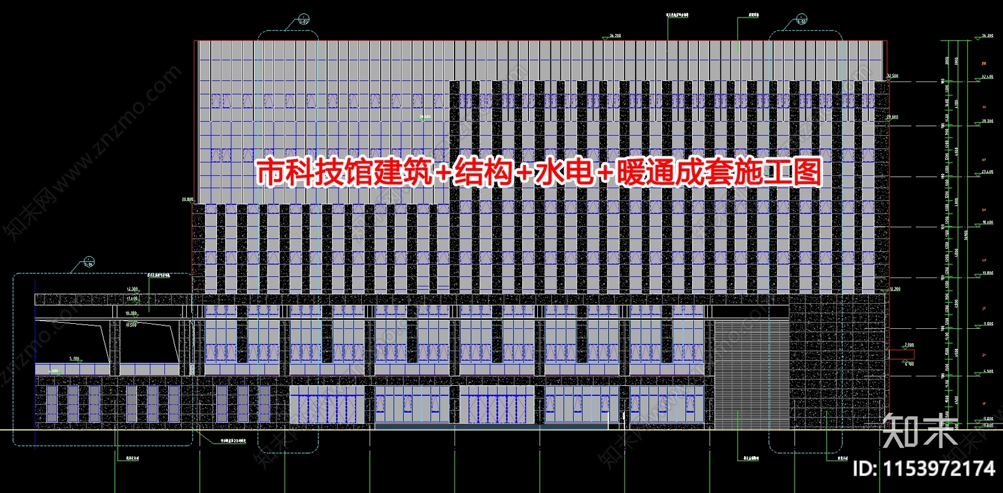Click the ID: 1153972174 text

coord(925,468)
